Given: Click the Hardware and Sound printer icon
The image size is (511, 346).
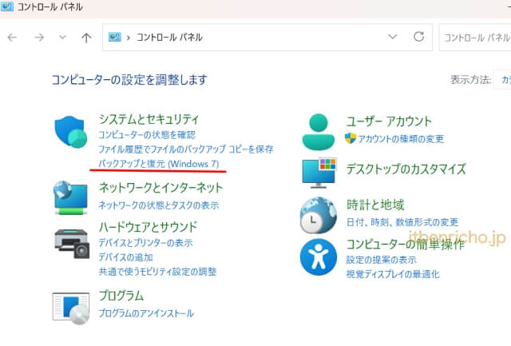Looking at the screenshot, I should pos(70,242).
